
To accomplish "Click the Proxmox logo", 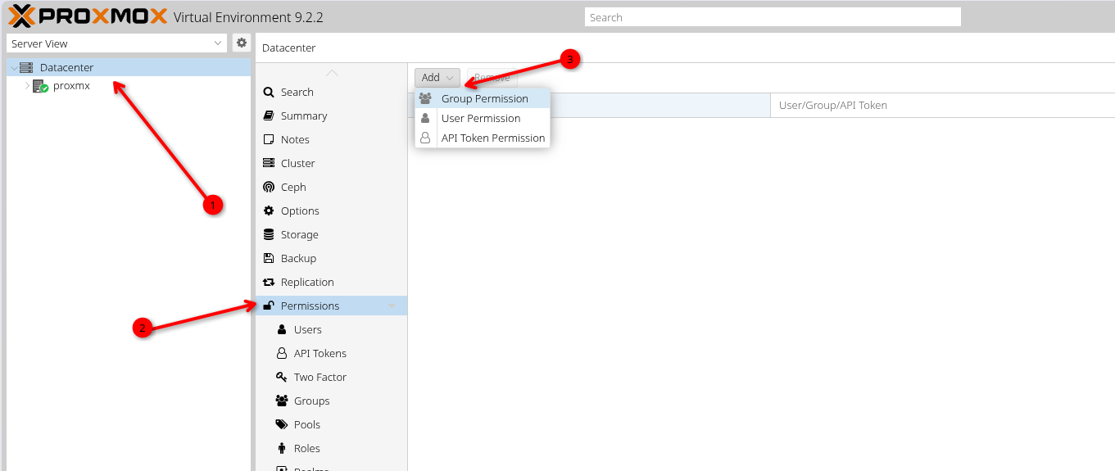I will click(88, 16).
